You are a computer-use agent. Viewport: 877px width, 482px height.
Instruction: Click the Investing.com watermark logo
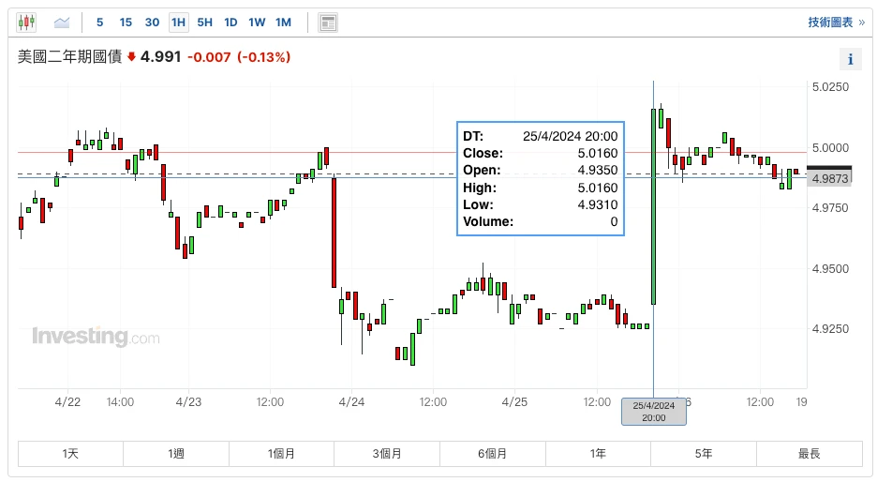coord(96,337)
